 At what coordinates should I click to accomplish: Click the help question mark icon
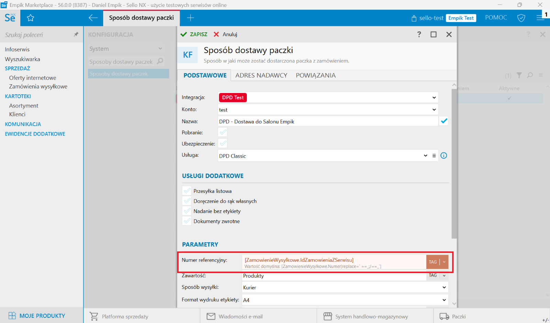click(x=419, y=34)
